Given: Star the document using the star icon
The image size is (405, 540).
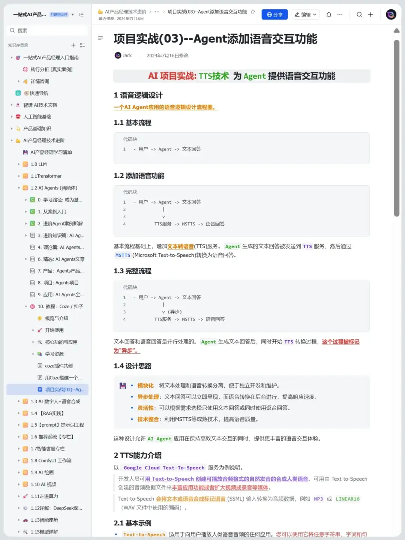Looking at the screenshot, I should (253, 12).
